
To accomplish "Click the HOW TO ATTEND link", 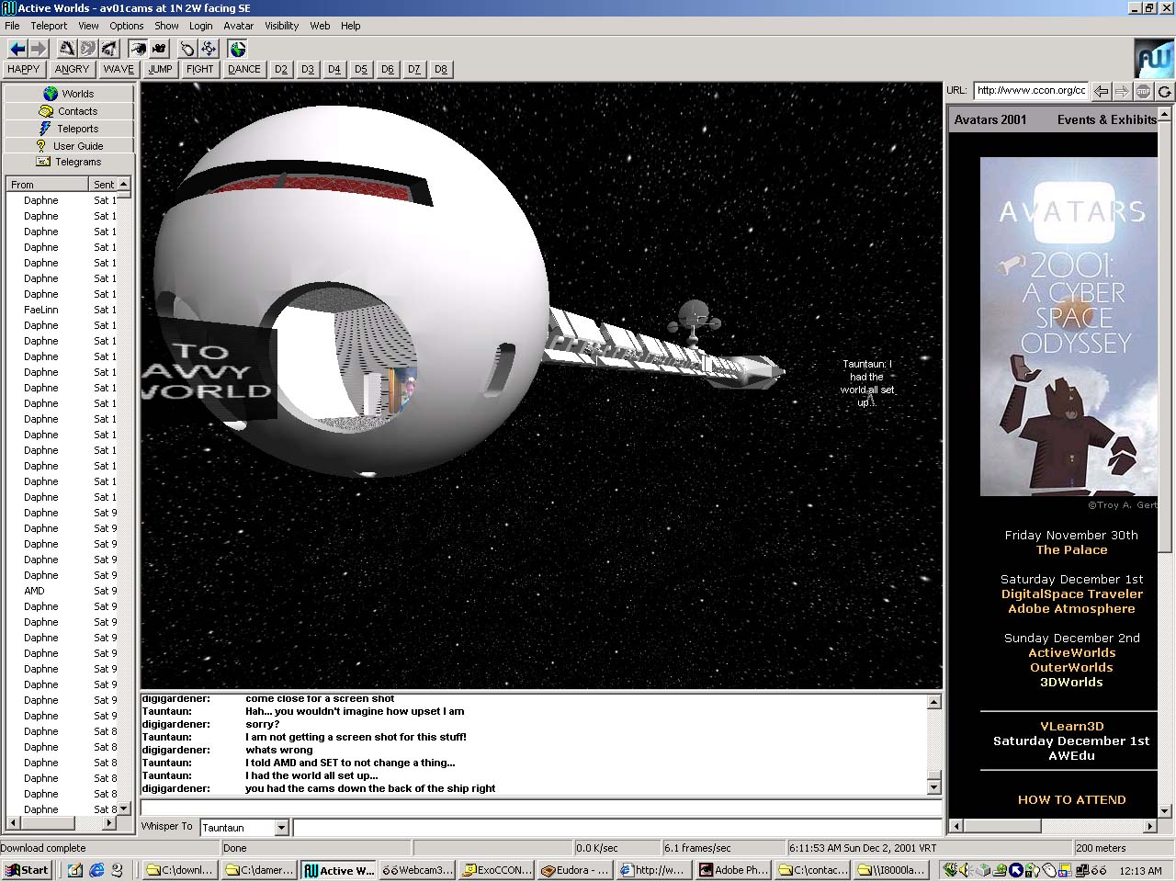I will click(x=1071, y=799).
